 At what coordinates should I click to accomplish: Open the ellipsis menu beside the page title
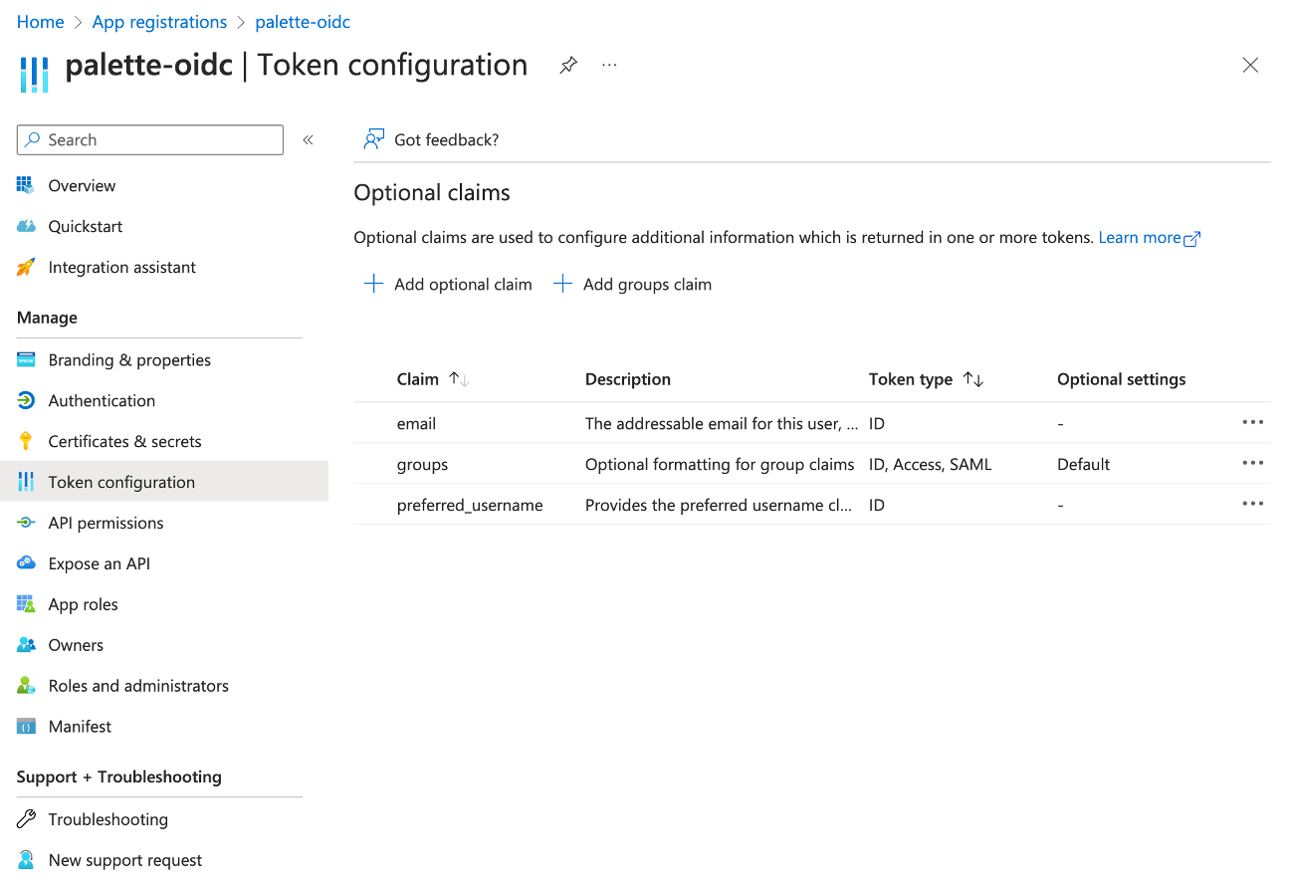pyautogui.click(x=609, y=66)
